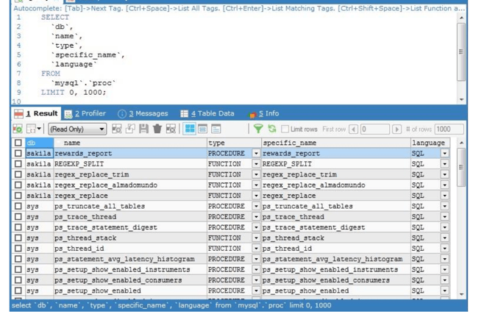This screenshot has height=317, width=484.
Task: Select the ps_statement_avg_latency_histogram name cell
Action: (130, 259)
